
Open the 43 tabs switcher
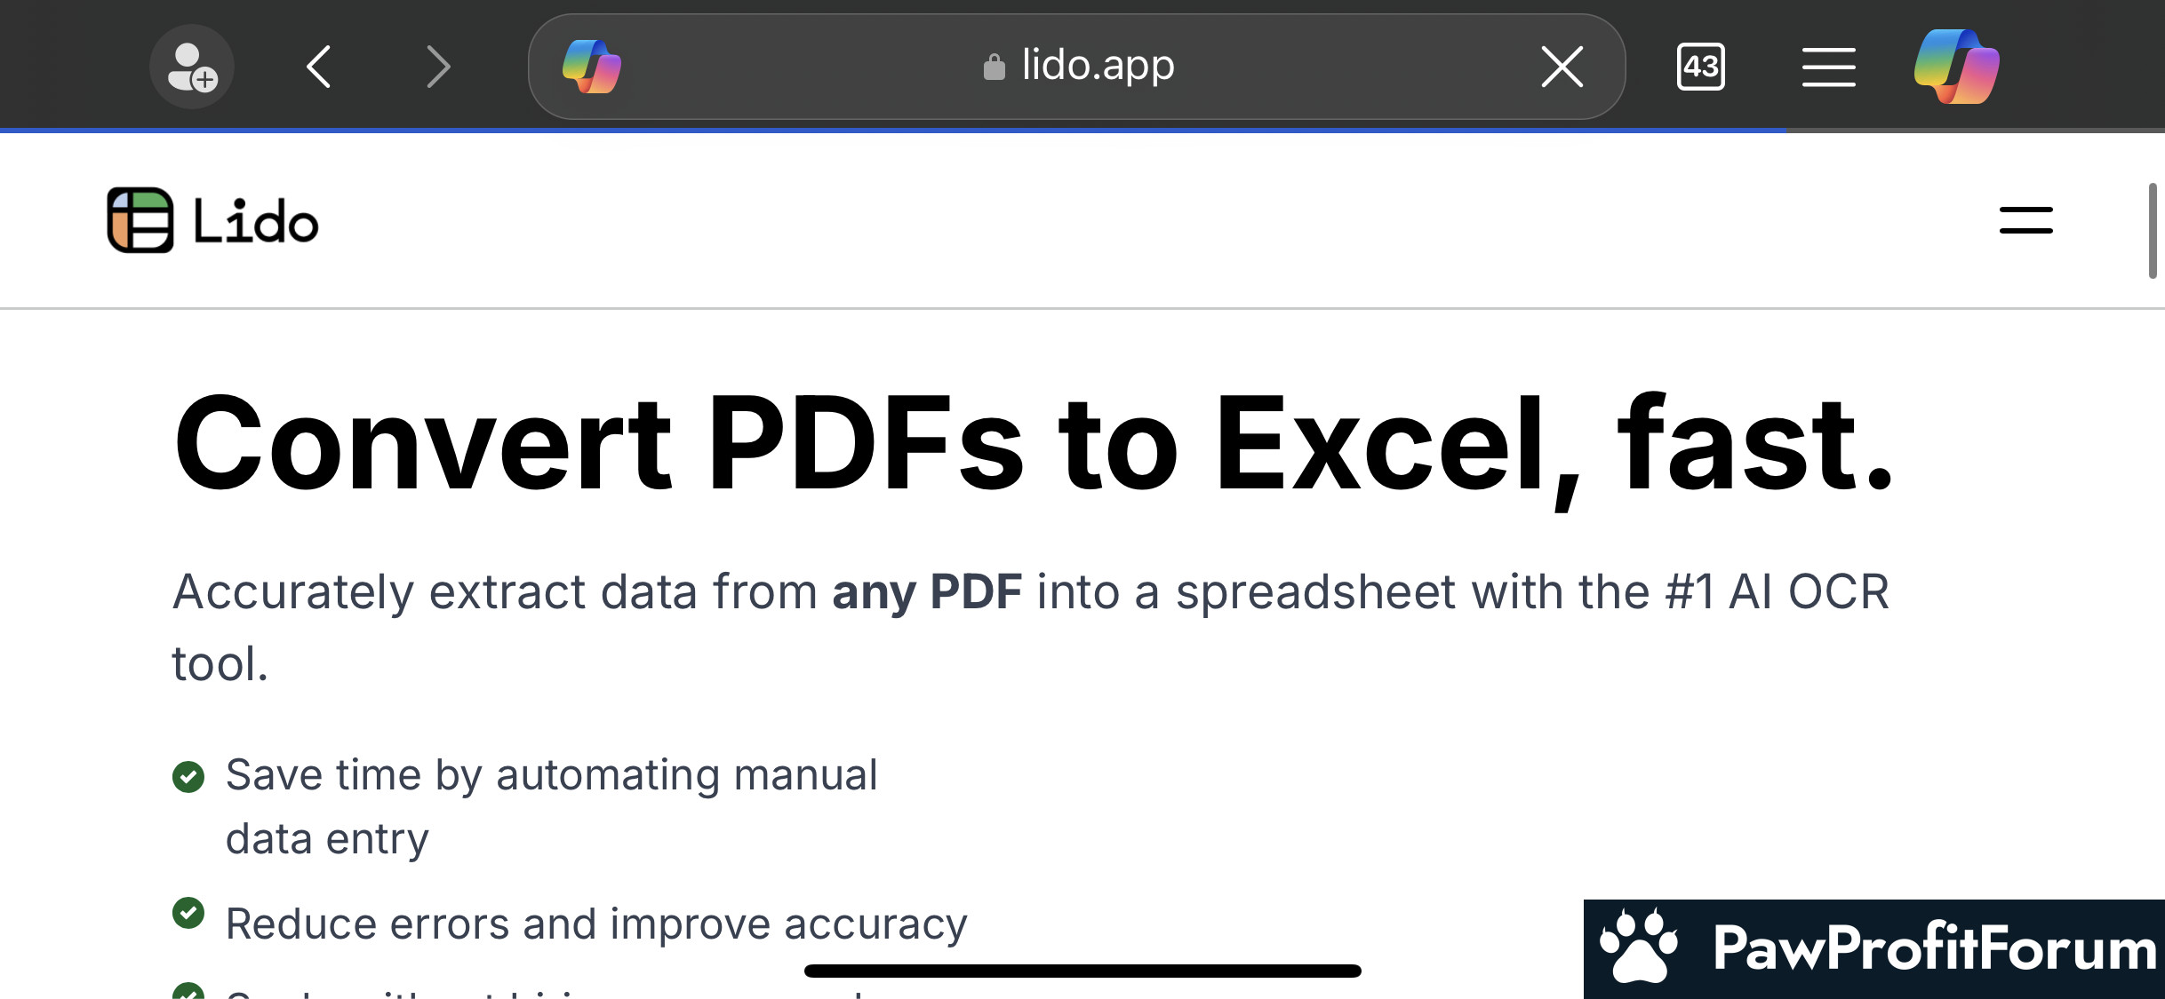(1700, 67)
